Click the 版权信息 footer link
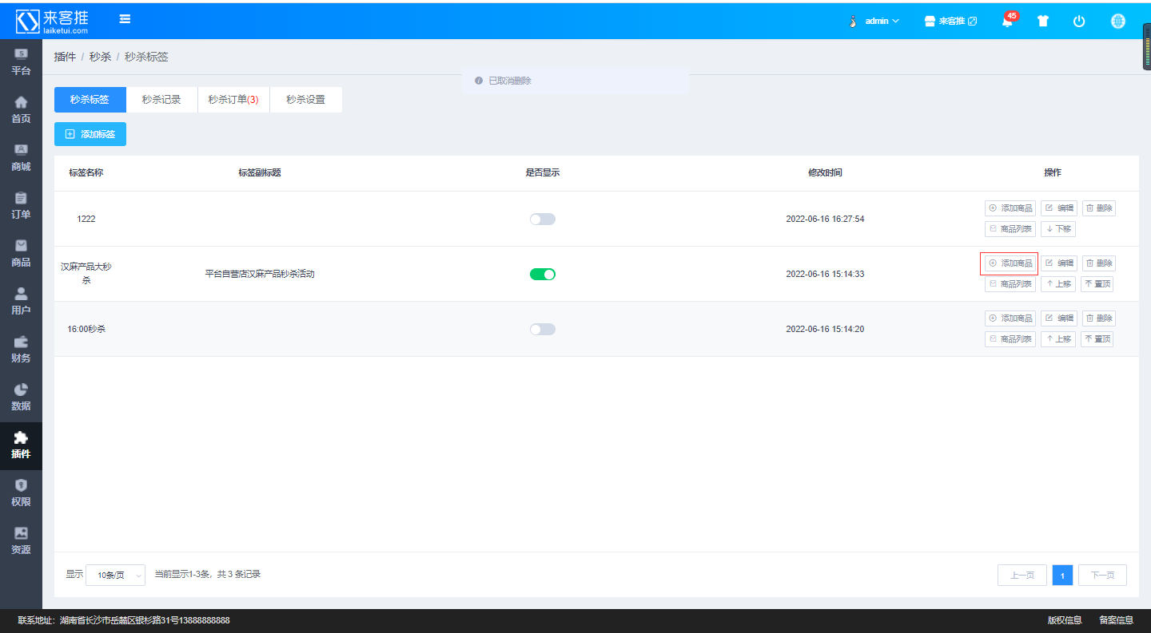The height and width of the screenshot is (633, 1151). (1065, 620)
